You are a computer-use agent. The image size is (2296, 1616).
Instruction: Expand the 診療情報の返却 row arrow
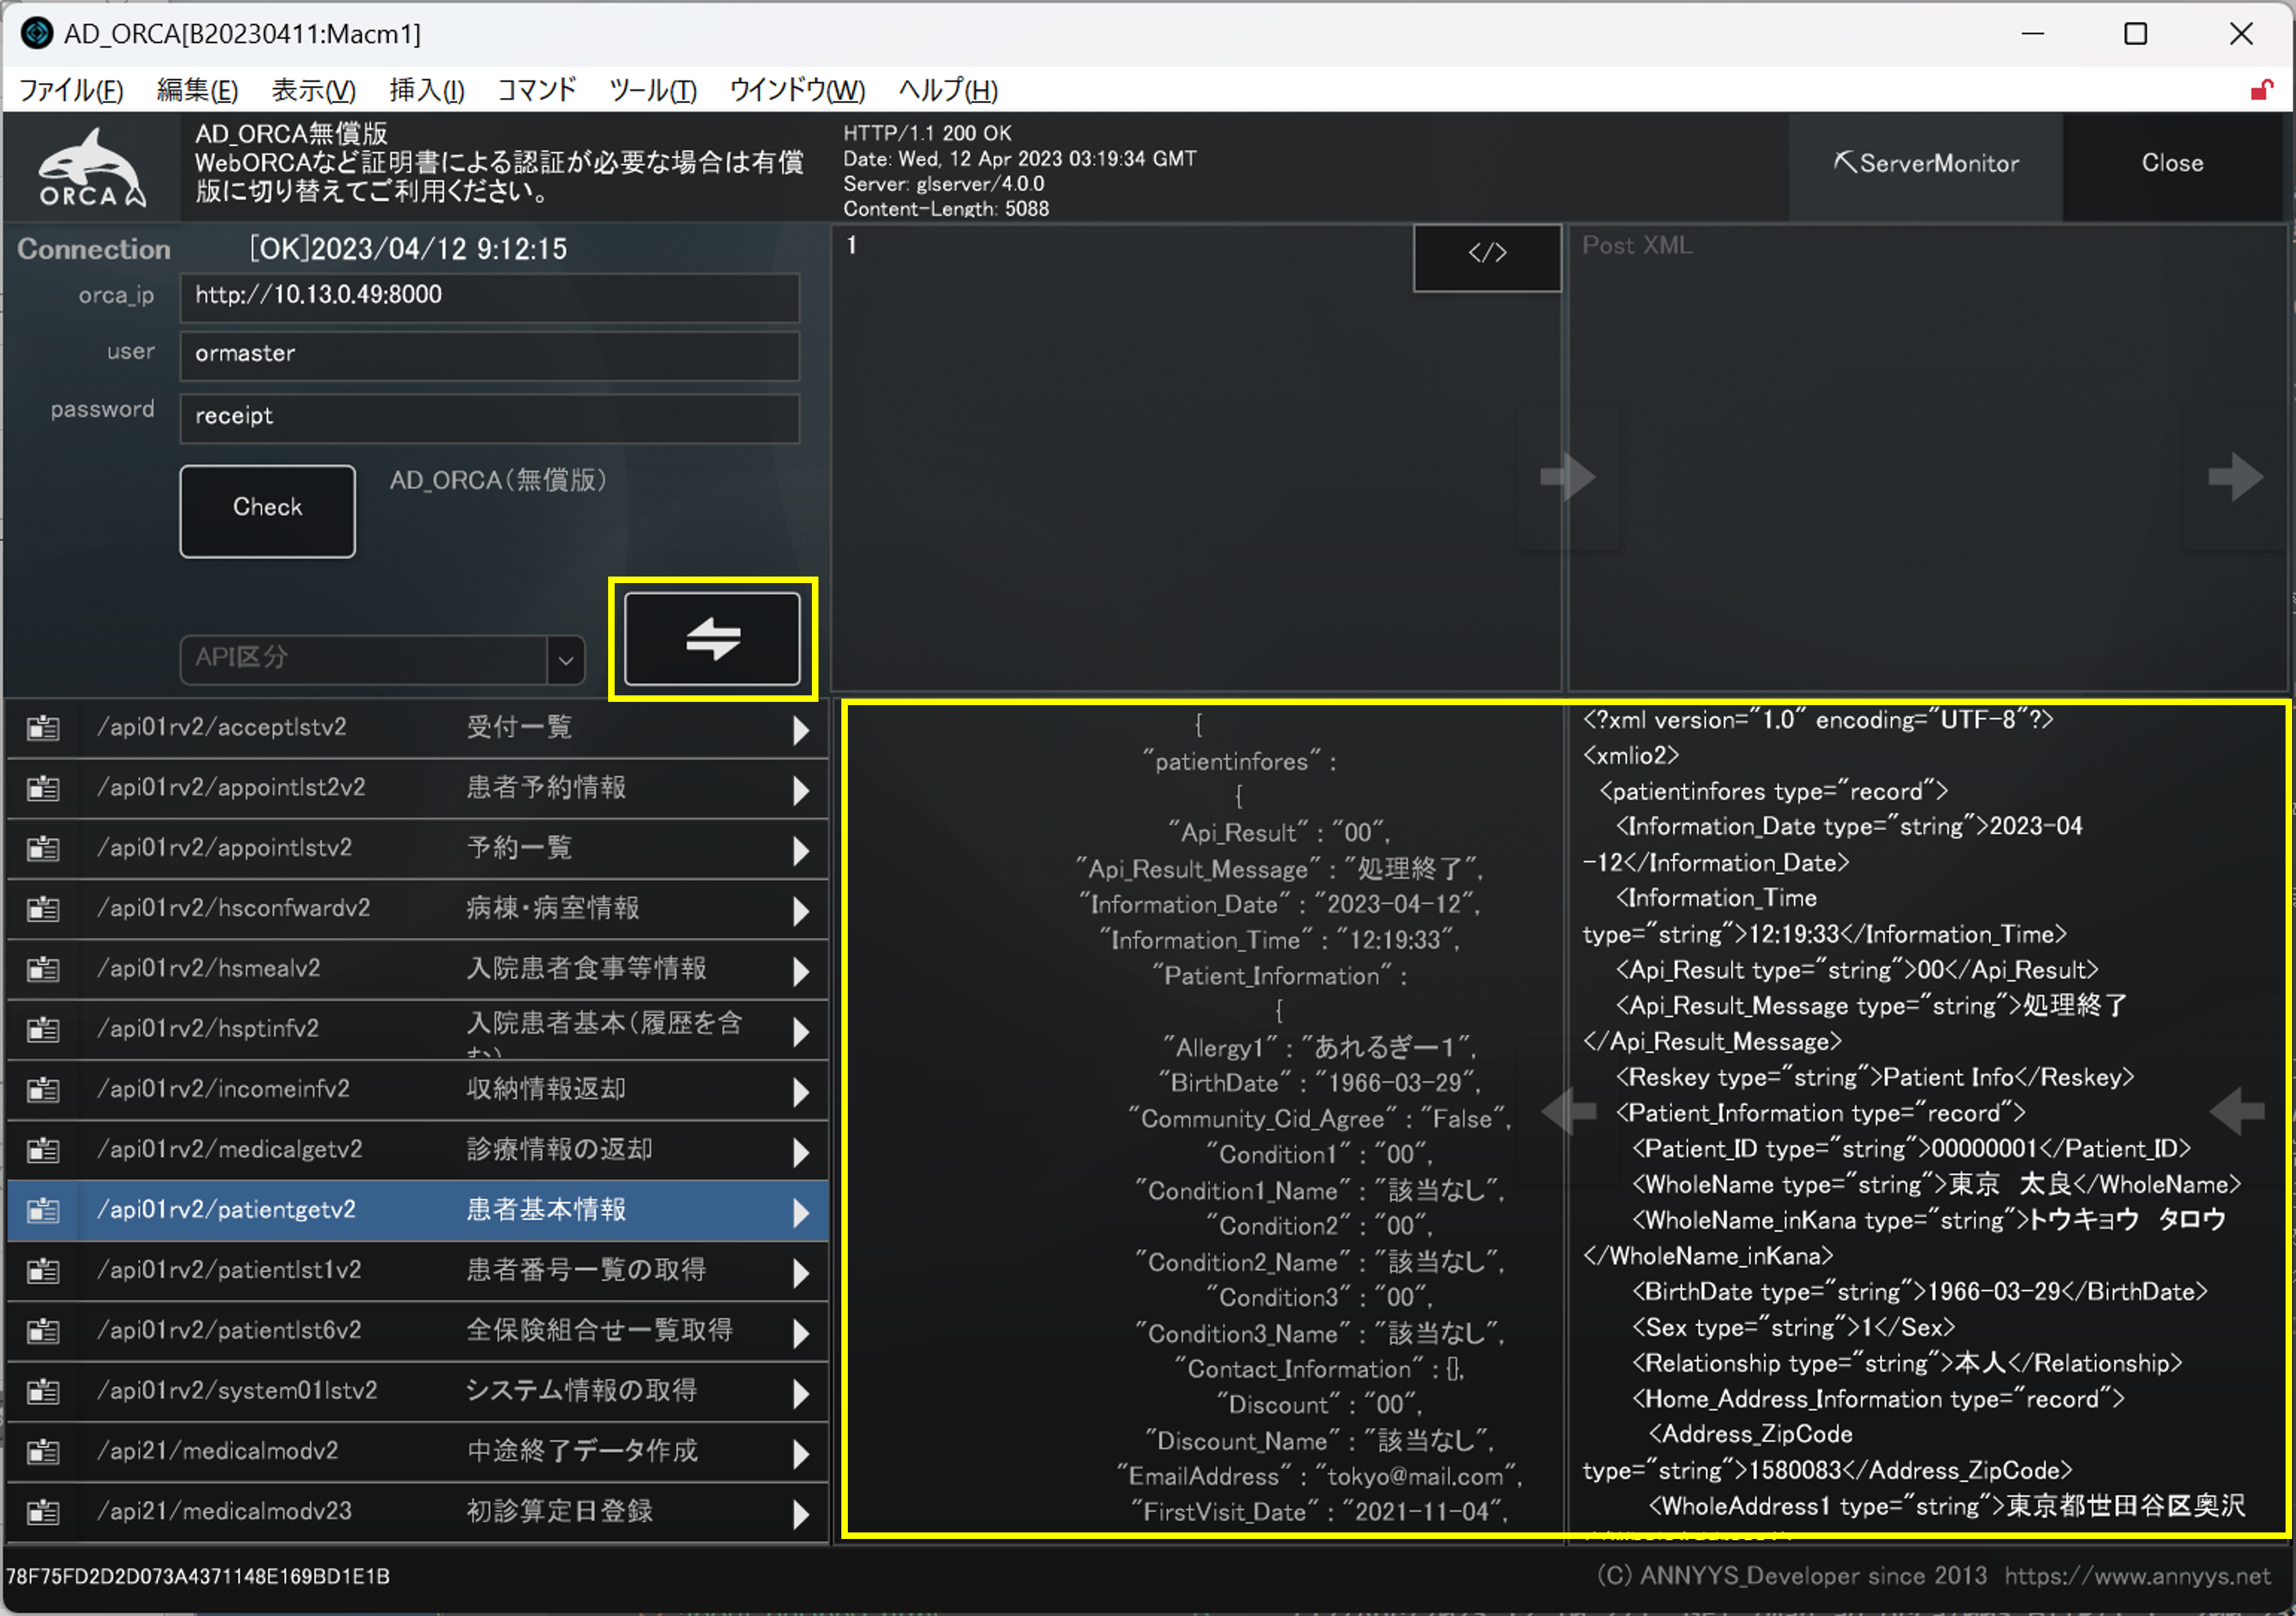click(801, 1152)
